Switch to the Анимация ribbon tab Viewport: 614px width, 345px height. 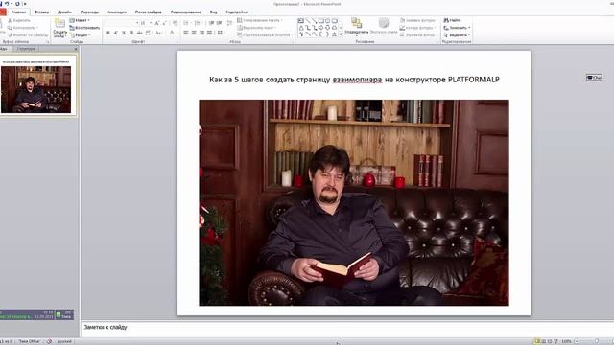[117, 12]
